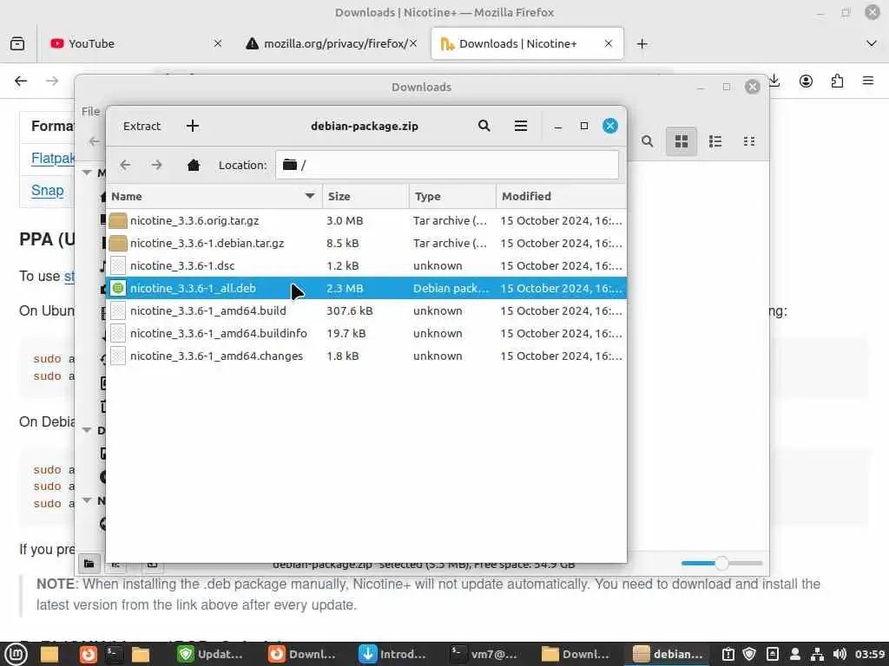This screenshot has height=666, width=889.
Task: Open volume control in system tray
Action: pyautogui.click(x=840, y=654)
